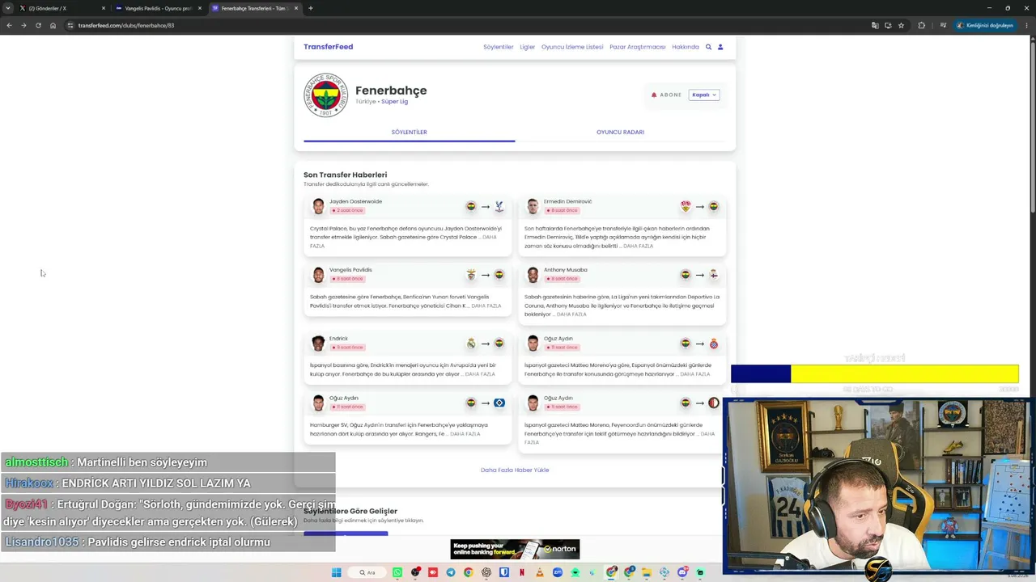Load more news with Daha Fazla Haber Yükle
The width and height of the screenshot is (1036, 582).
515,470
